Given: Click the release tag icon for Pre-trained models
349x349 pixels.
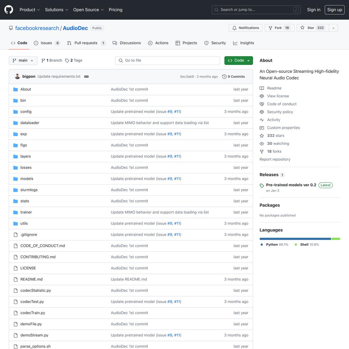Looking at the screenshot, I should pyautogui.click(x=262, y=185).
